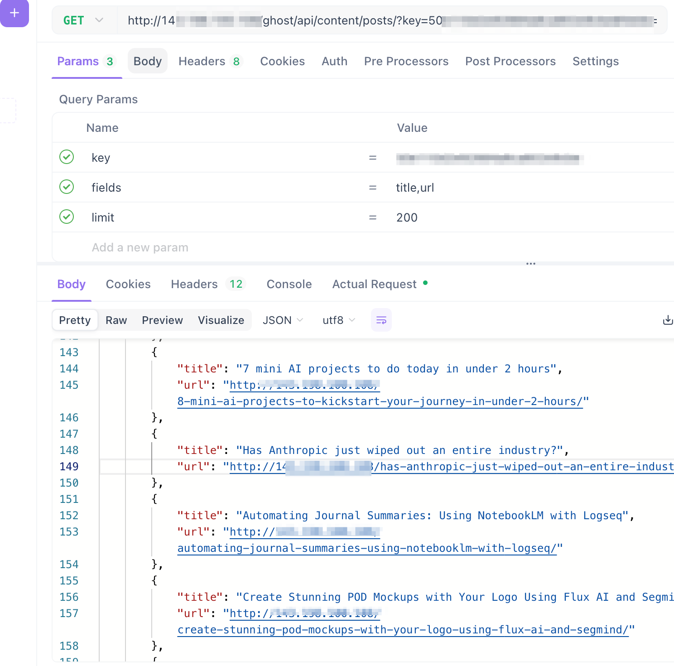Open the utf8 encoding dropdown
This screenshot has height=666, width=674.
338,320
